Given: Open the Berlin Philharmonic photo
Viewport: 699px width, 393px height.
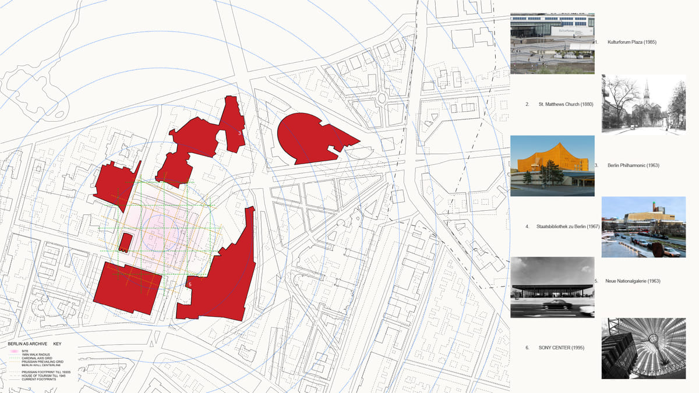Looking at the screenshot, I should click(552, 165).
